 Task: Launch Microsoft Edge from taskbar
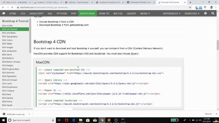(x=74, y=120)
